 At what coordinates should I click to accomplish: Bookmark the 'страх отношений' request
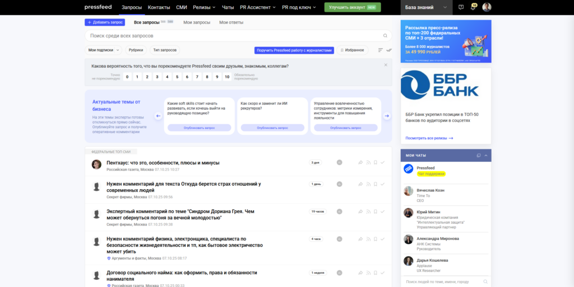tap(375, 184)
